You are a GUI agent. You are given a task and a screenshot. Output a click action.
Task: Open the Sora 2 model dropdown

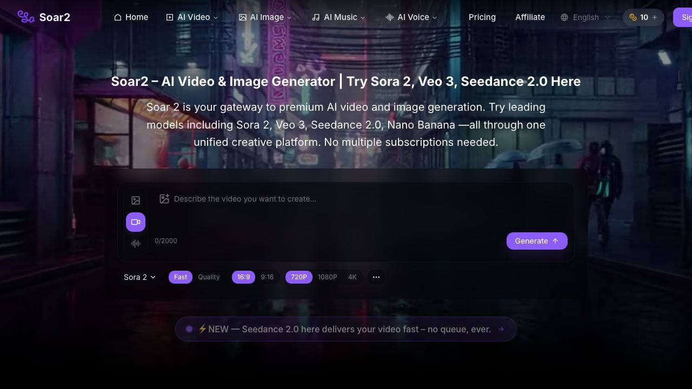[140, 277]
